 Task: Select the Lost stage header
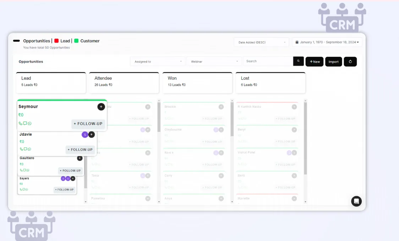click(x=270, y=83)
